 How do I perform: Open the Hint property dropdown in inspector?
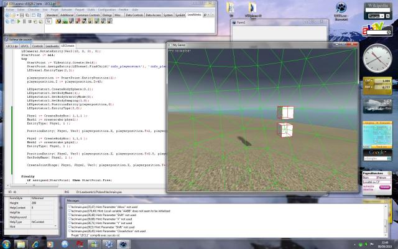click(x=55, y=226)
